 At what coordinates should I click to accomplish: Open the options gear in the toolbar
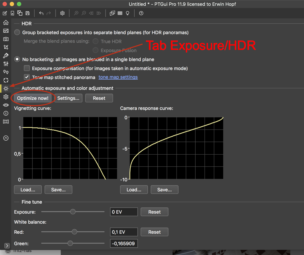pos(62,13)
